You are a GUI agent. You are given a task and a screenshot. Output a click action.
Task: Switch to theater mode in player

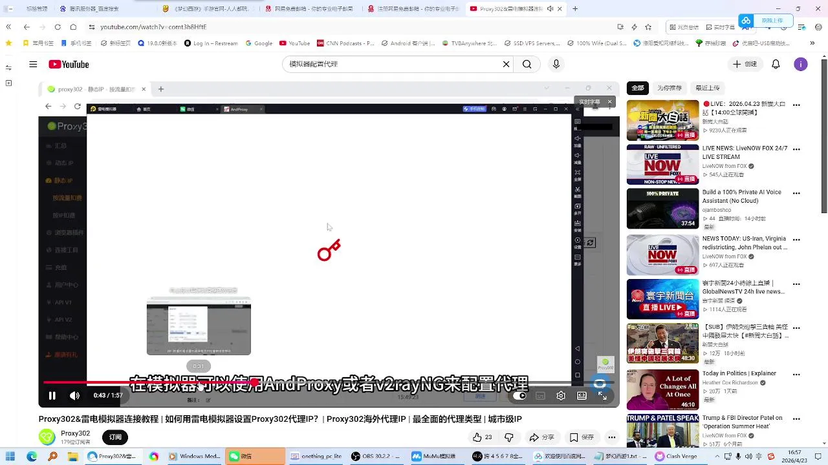coord(582,396)
